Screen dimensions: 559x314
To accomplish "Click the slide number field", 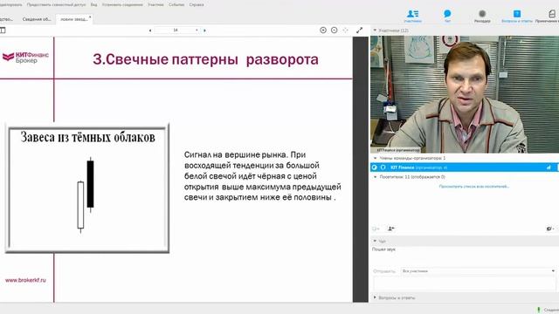I will point(176,31).
